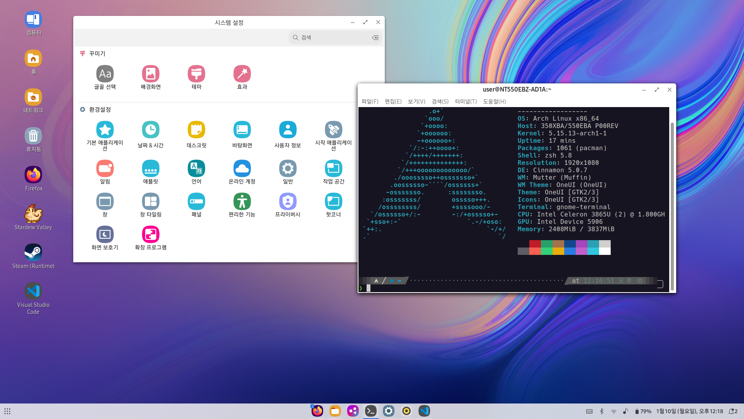This screenshot has height=419, width=744.
Task: Open the 핫코너 hot corners settings
Action: tap(334, 202)
